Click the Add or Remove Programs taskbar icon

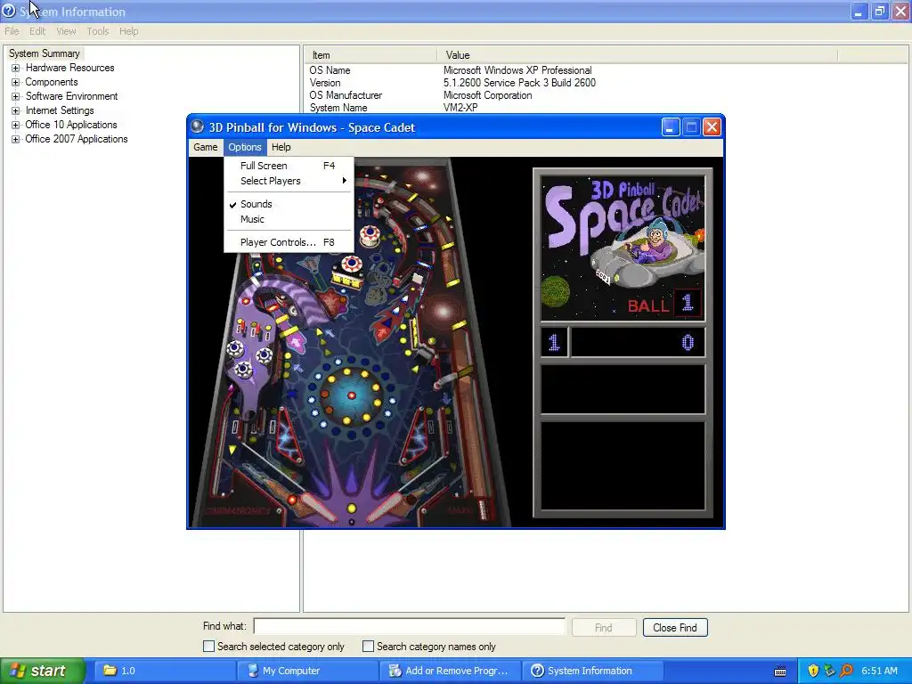pos(395,671)
